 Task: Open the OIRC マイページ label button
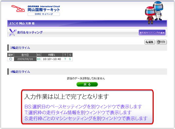coord(44,14)
